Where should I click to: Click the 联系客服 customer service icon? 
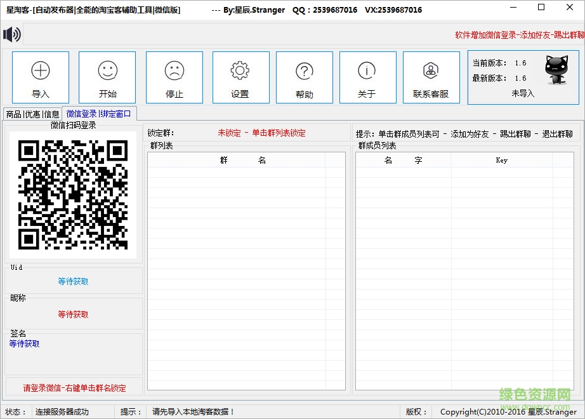(x=431, y=77)
